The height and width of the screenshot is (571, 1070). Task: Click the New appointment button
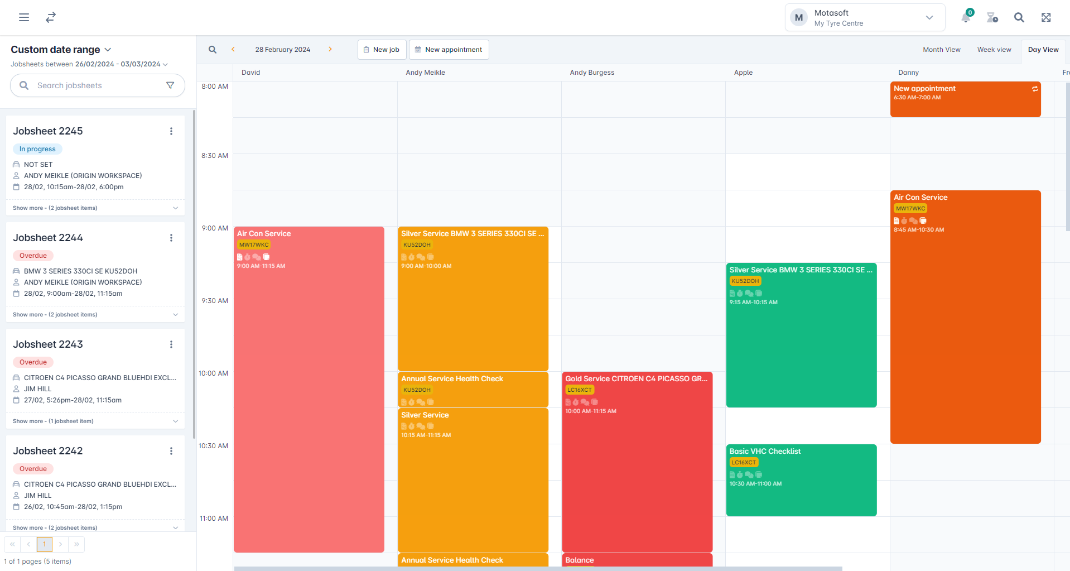point(449,50)
